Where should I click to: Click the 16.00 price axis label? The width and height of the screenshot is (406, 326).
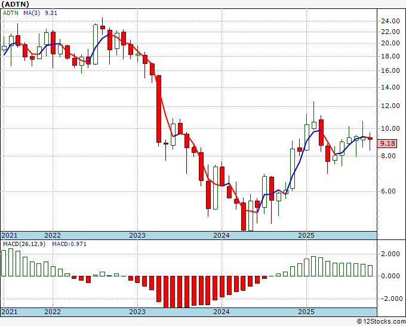(390, 70)
